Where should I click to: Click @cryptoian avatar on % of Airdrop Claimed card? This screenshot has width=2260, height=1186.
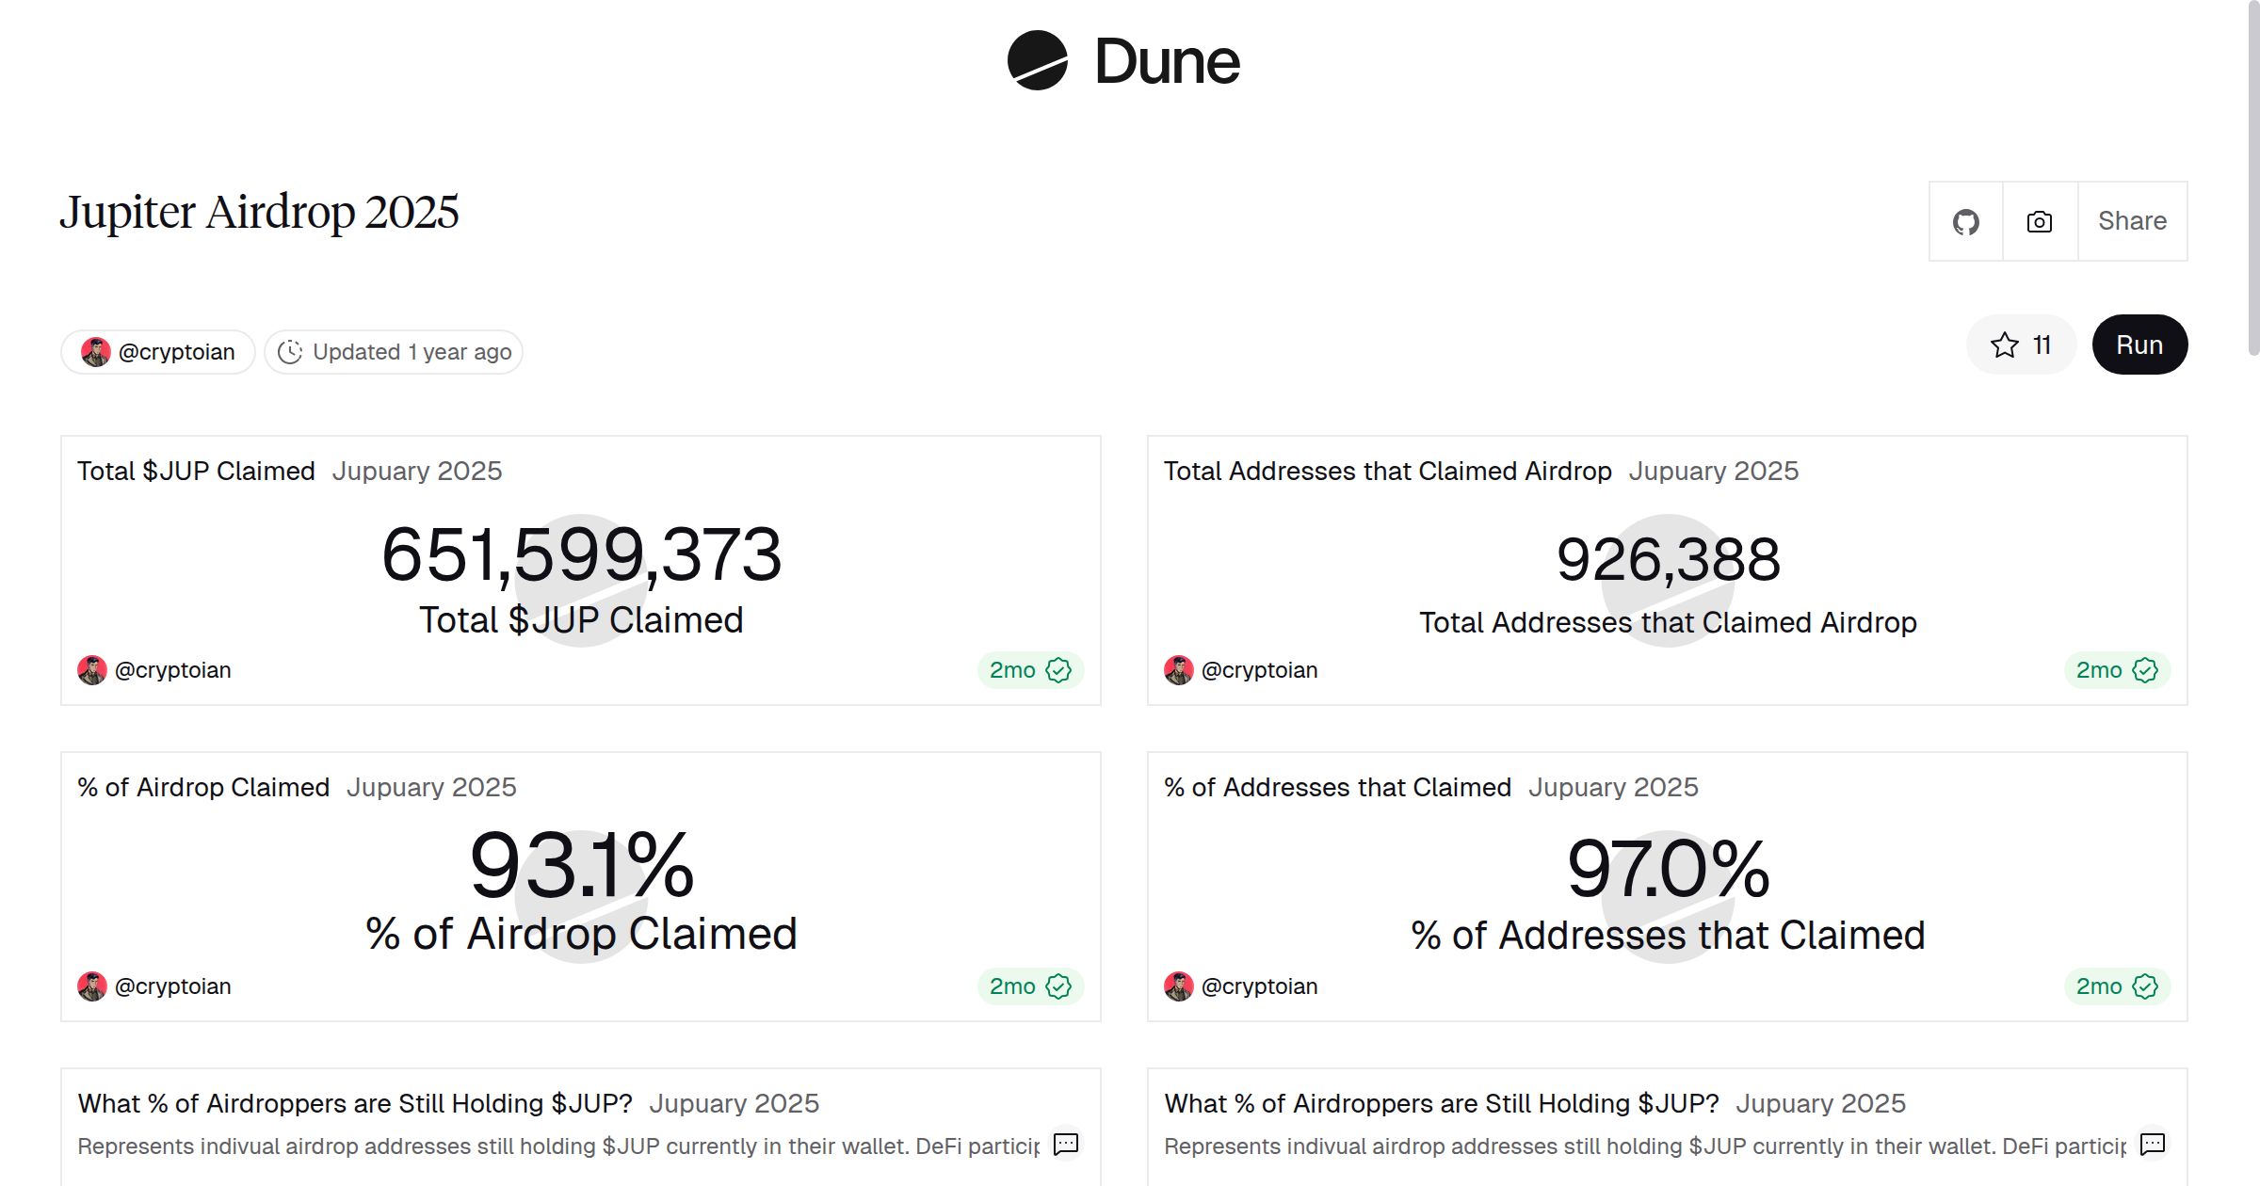click(x=92, y=986)
